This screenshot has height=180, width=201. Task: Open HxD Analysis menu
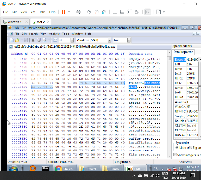(54, 34)
